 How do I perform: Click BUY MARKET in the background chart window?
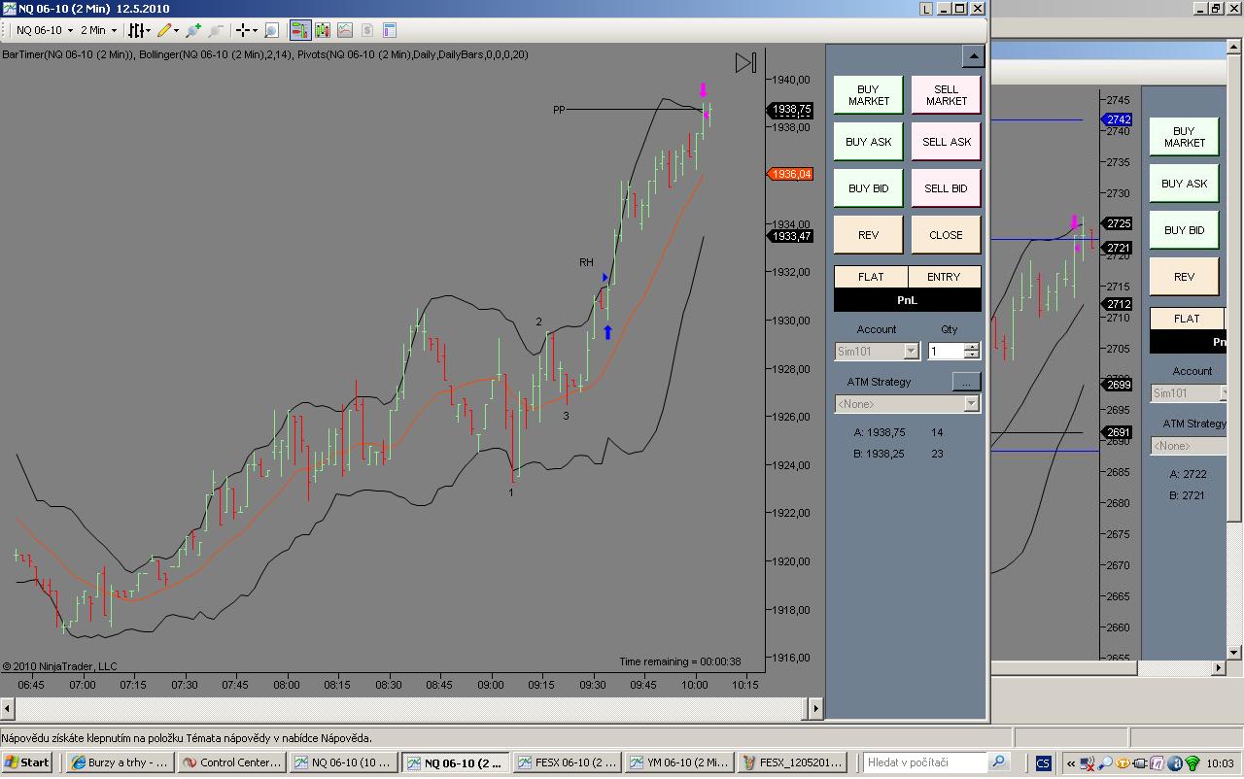[x=1184, y=137]
